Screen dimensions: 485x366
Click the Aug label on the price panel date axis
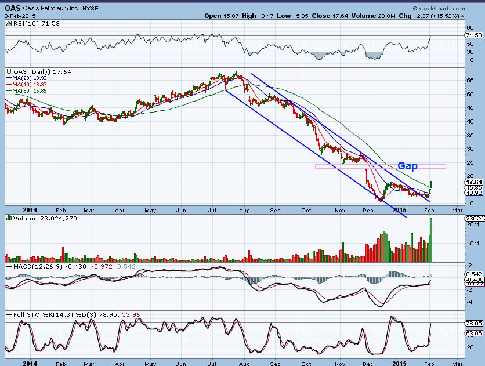tap(244, 210)
